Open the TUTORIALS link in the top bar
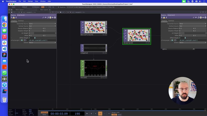Screen dimensions: 207x116 [x=35, y=7]
